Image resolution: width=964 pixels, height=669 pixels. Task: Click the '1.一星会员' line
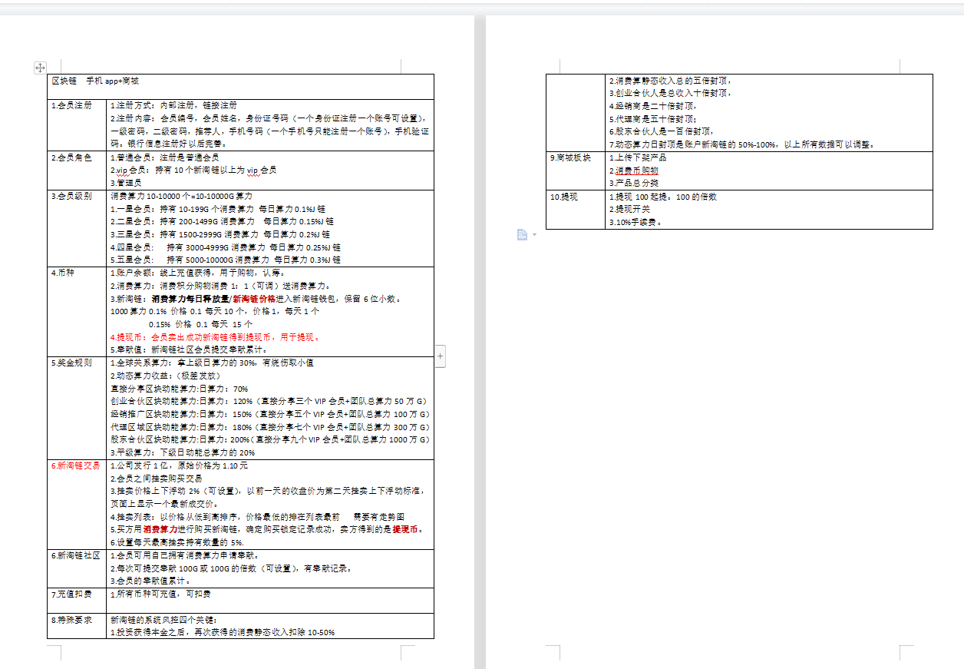[x=218, y=209]
